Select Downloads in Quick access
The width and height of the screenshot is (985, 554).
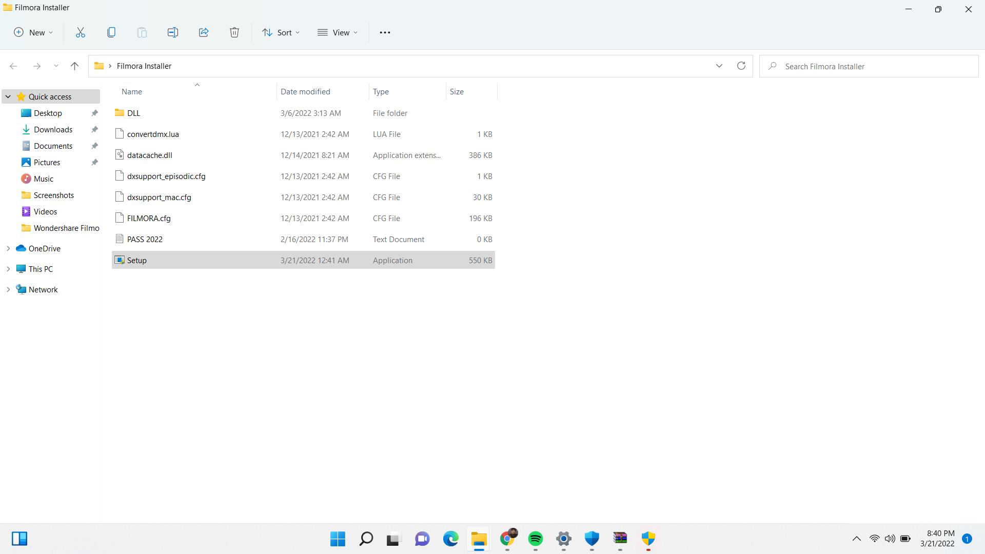click(x=53, y=130)
